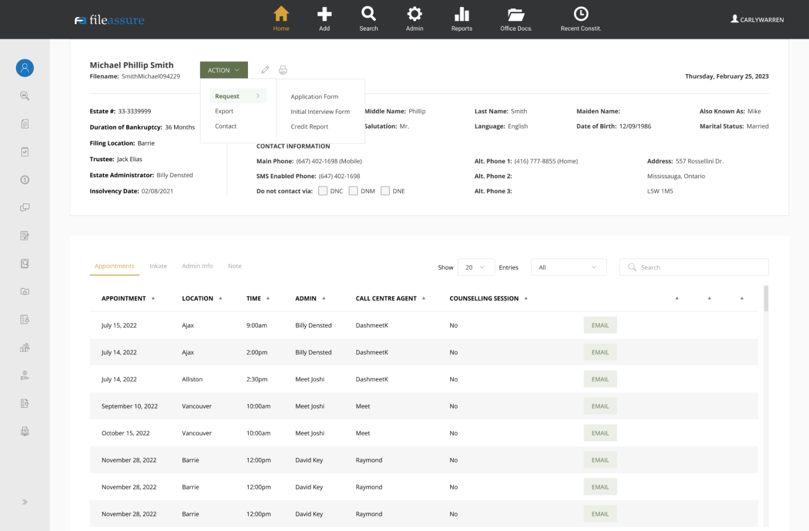The height and width of the screenshot is (531, 809).
Task: Expand the sidebar with double chevron
Action: tap(25, 502)
